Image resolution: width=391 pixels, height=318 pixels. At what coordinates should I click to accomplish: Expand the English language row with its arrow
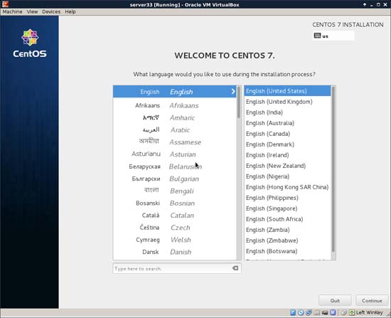click(233, 91)
